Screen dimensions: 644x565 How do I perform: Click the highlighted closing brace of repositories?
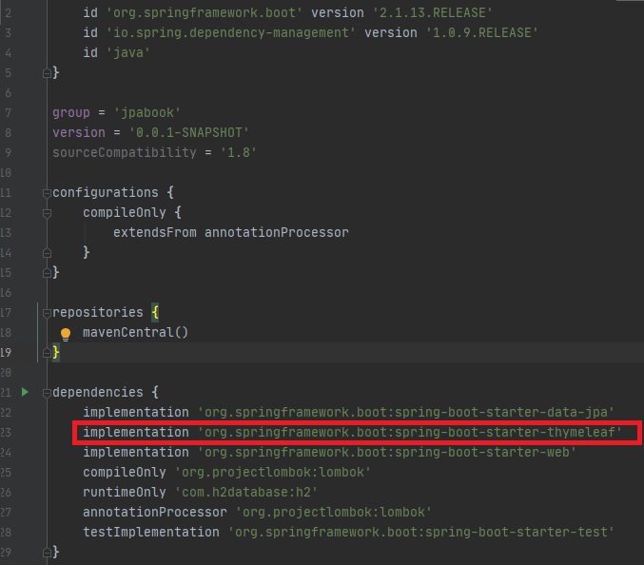click(56, 352)
